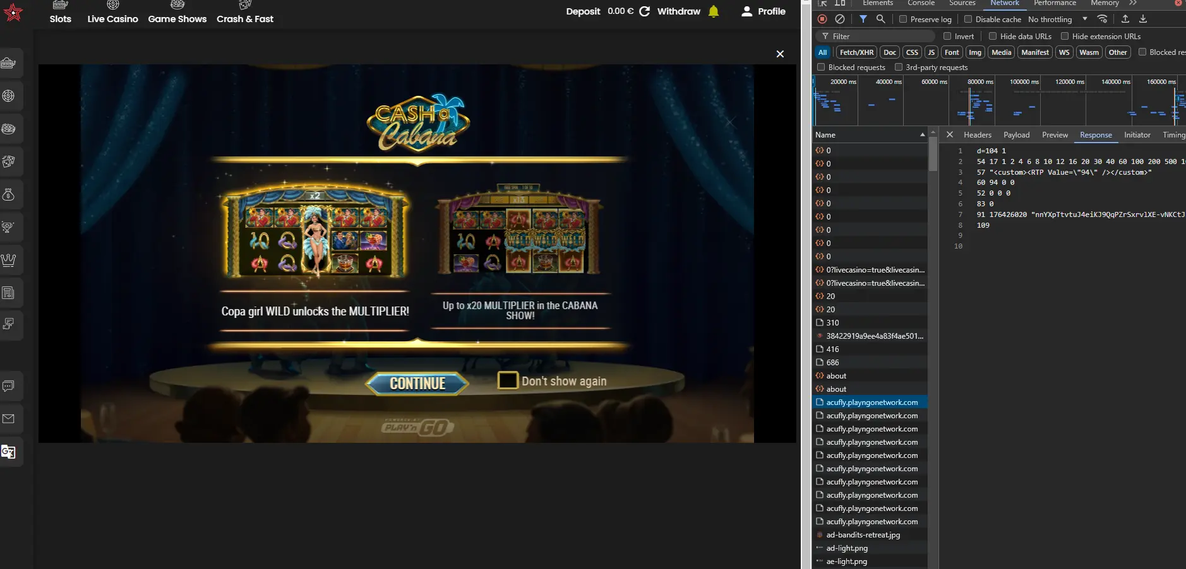Filter requests by Img type
This screenshot has height=569, width=1186.
point(975,52)
